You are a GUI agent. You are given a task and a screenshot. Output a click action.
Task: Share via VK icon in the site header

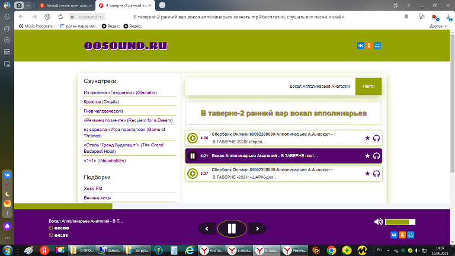tap(360, 46)
